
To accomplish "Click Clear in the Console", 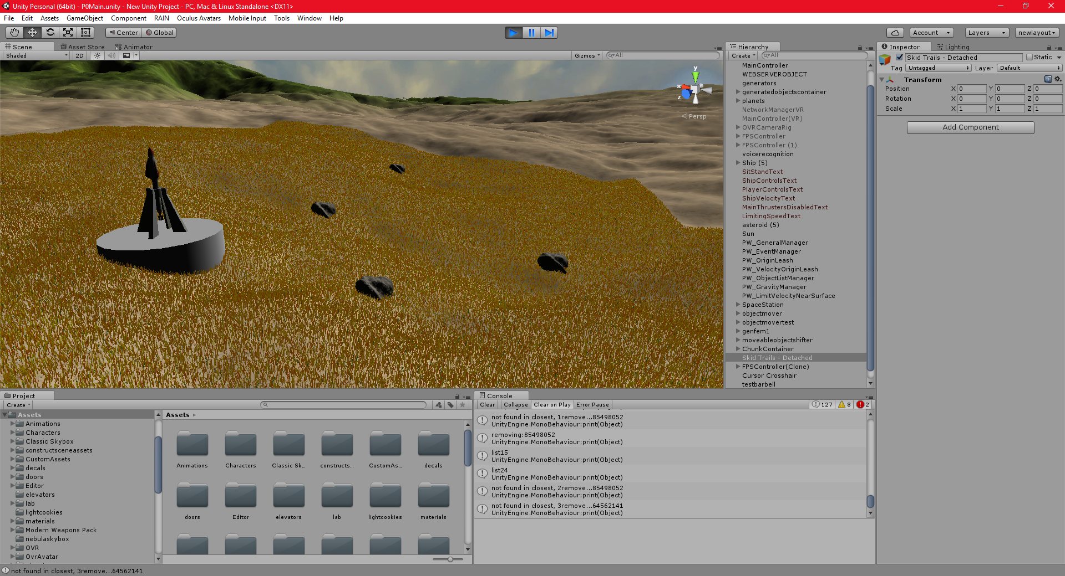I will coord(488,405).
